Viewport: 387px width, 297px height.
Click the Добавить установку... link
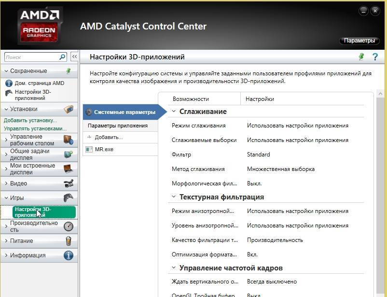30,120
